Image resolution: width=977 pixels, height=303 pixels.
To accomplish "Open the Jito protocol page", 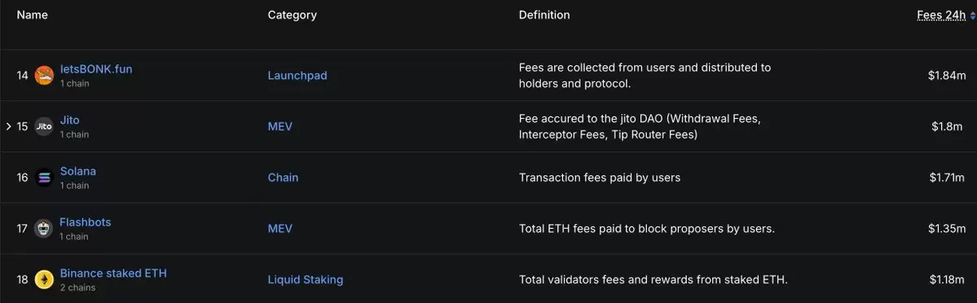I will click(70, 121).
